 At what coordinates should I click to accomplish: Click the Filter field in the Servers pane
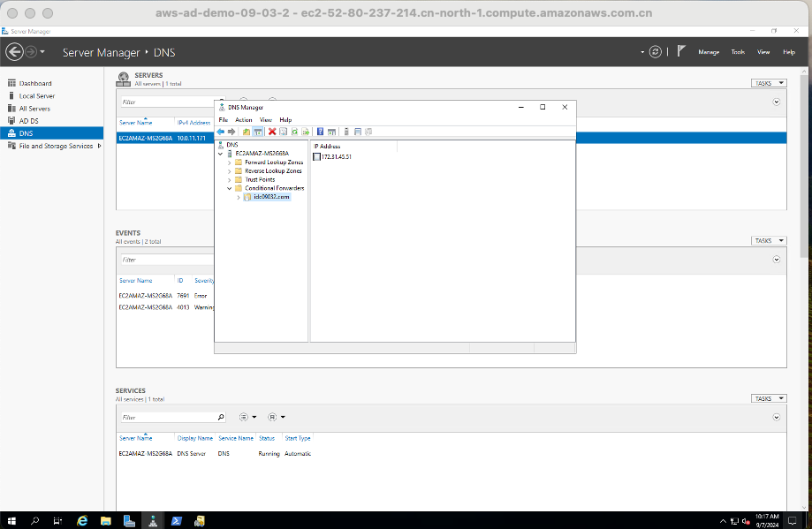point(159,100)
